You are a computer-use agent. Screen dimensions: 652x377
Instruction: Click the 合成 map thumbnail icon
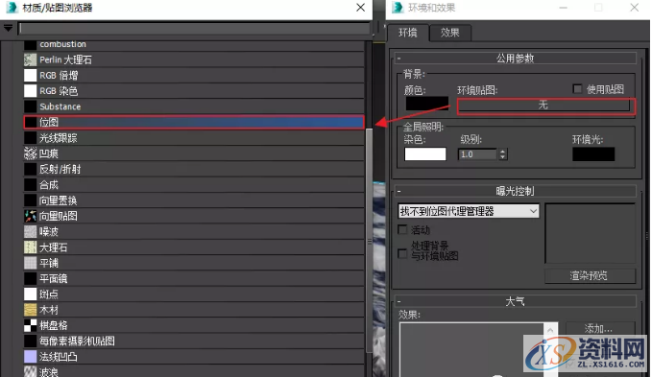pos(30,185)
